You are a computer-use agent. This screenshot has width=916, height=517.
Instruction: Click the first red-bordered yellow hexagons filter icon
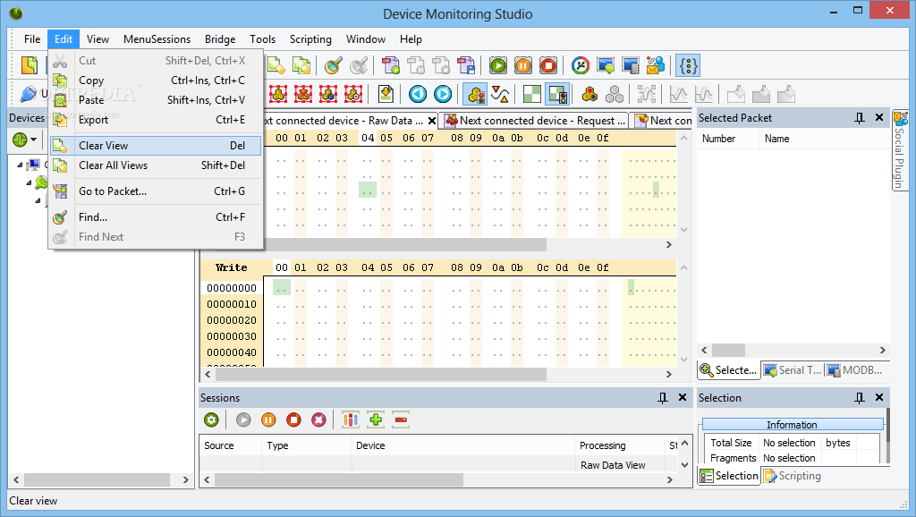tap(279, 93)
